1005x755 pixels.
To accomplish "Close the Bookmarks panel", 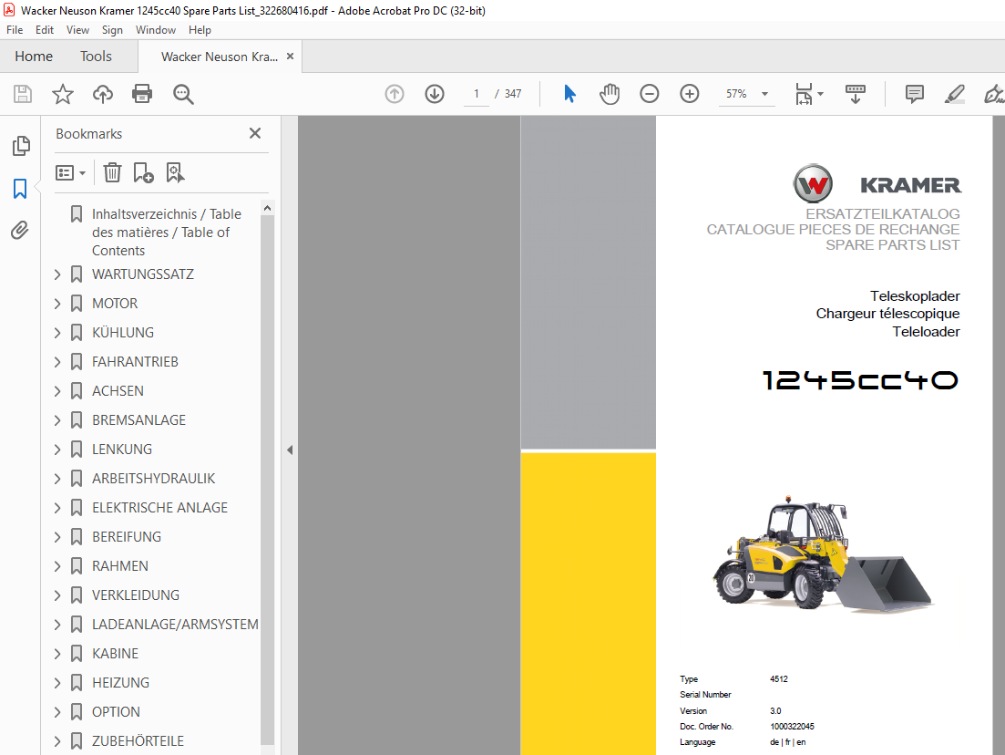I will tap(255, 133).
